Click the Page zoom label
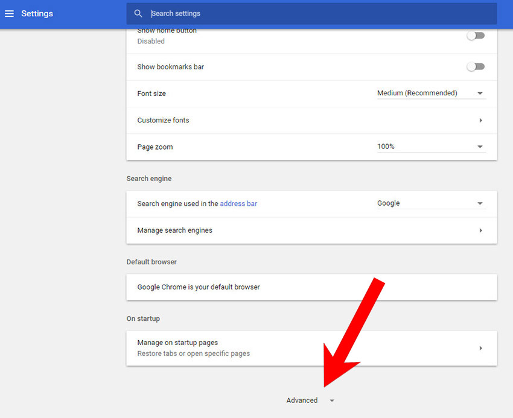This screenshot has width=513, height=418. click(x=155, y=147)
